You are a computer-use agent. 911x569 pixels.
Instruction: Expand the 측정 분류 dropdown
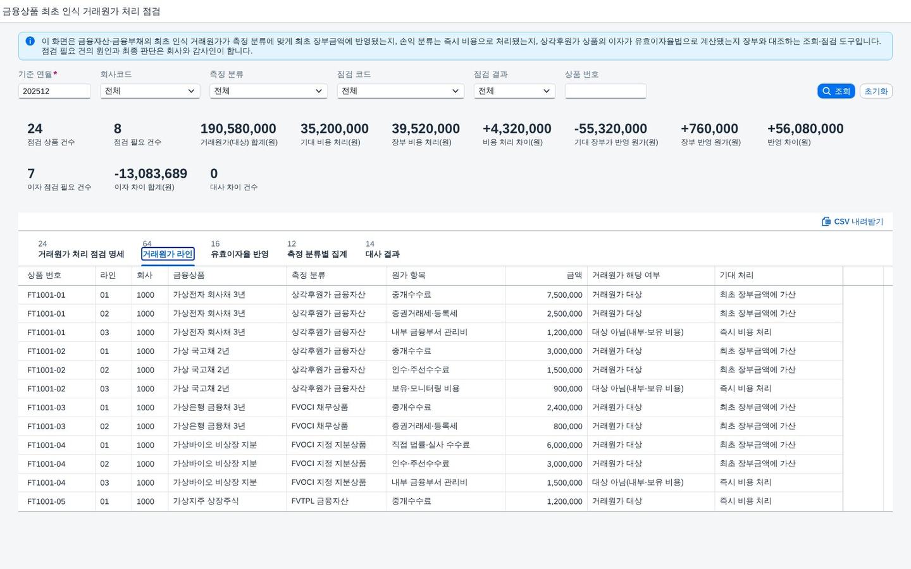click(x=268, y=91)
